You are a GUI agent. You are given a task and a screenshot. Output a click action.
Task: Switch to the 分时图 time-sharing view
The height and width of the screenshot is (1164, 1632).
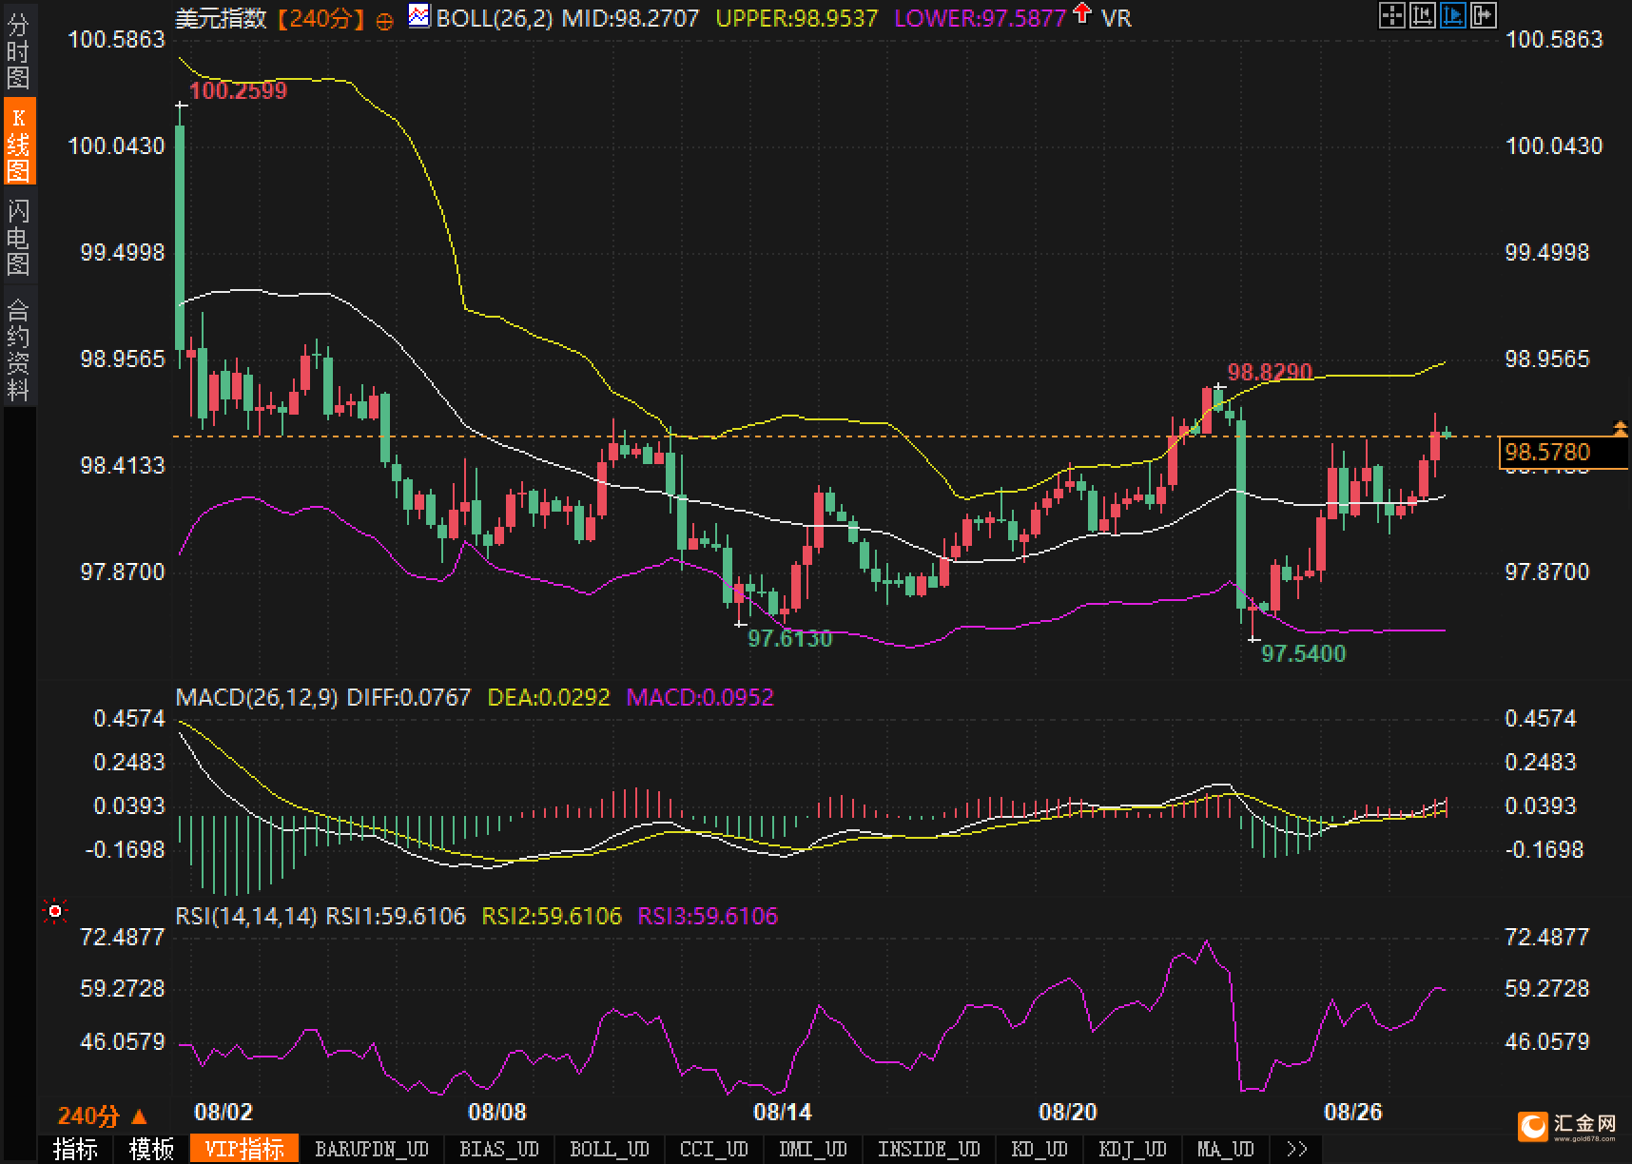[18, 52]
